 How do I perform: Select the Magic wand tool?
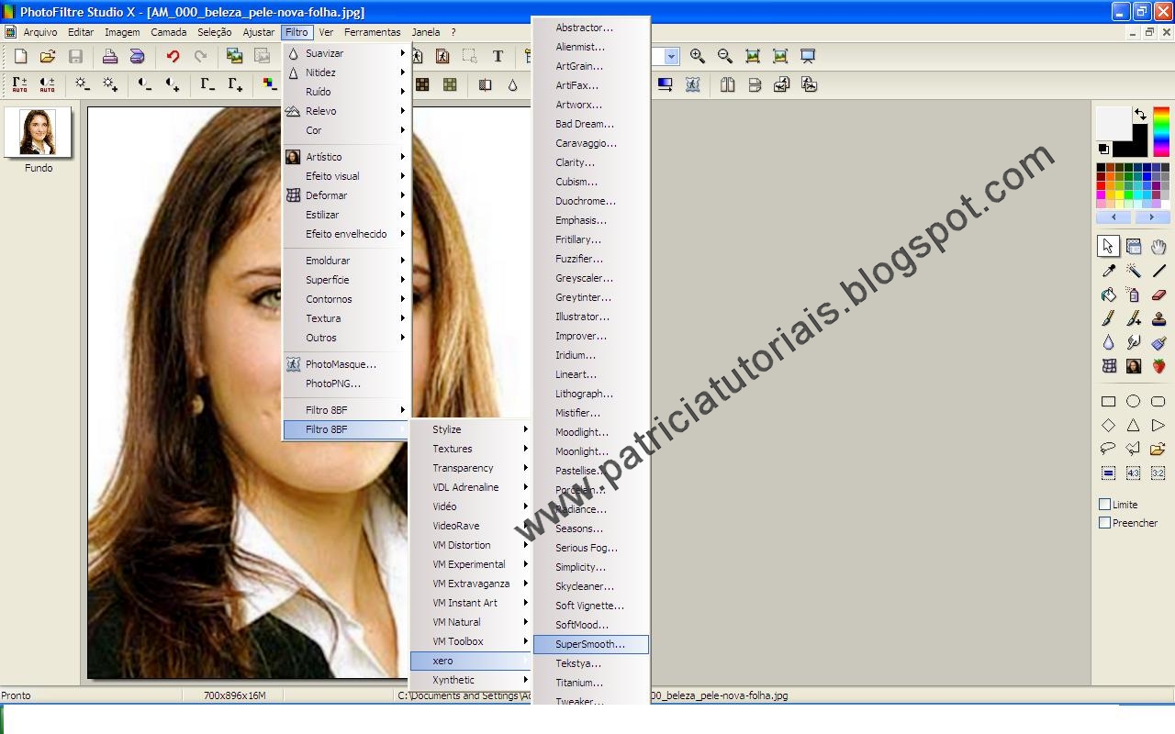tap(1134, 271)
